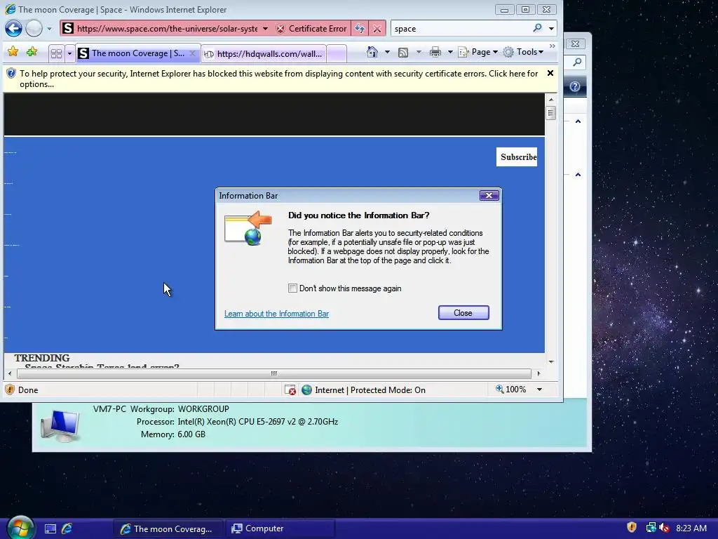The image size is (718, 539).
Task: Click the Add to Favorites icon
Action: click(x=32, y=52)
